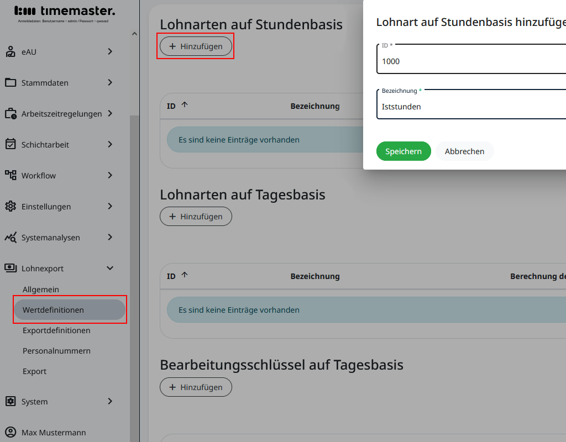The width and height of the screenshot is (566, 442).
Task: Cancel the dialog via Abbrechen
Action: click(x=464, y=151)
